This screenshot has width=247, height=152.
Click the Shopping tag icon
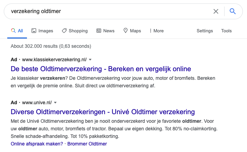coord(64,31)
